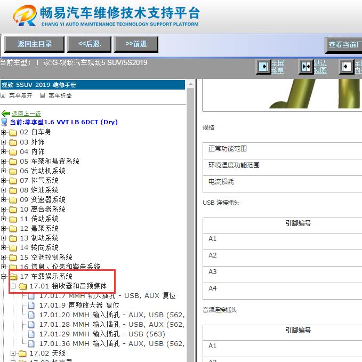Open the 全屏菜单 link
362x362 pixels.
click(278, 67)
